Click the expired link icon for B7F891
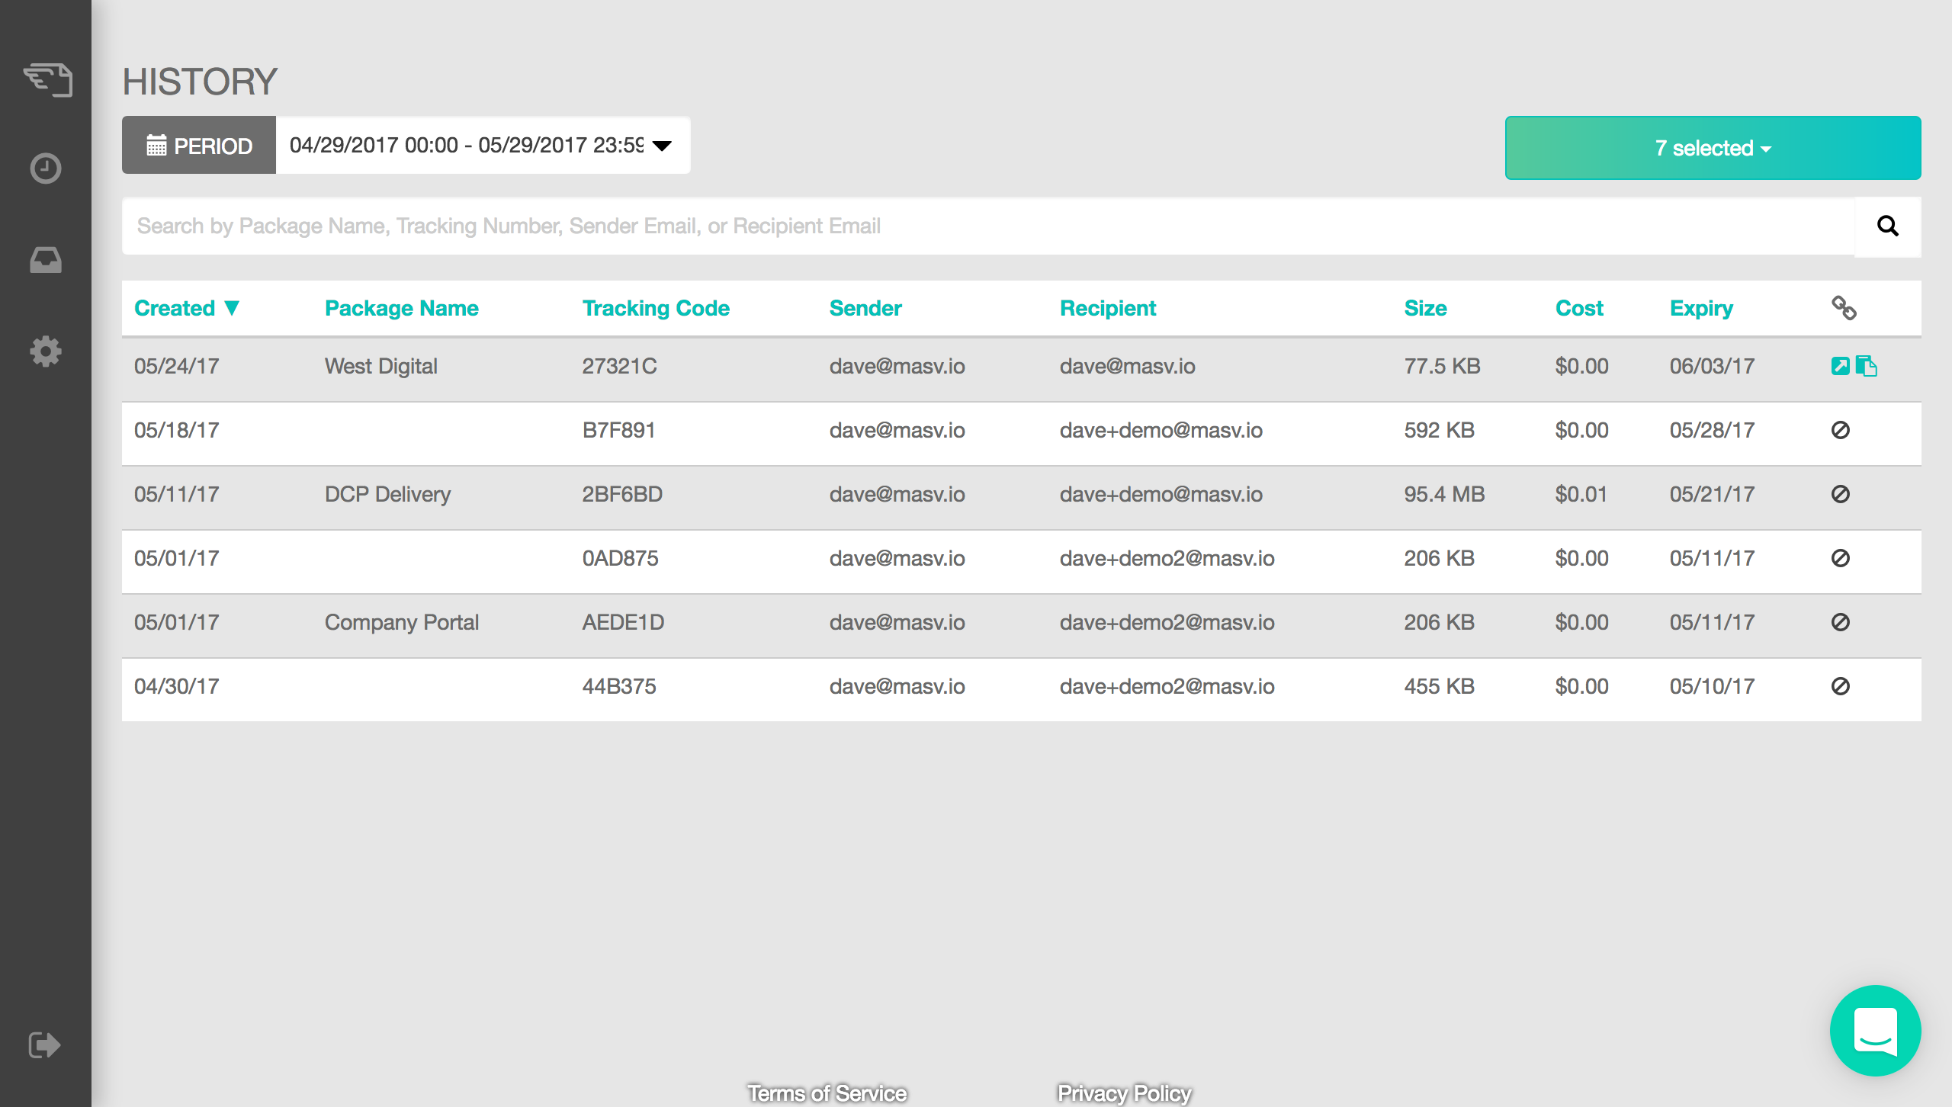Viewport: 1952px width, 1107px height. pos(1840,430)
